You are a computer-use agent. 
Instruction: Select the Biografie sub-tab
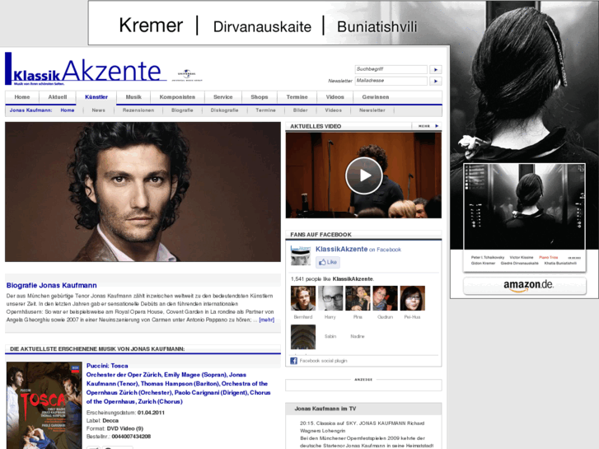[182, 110]
